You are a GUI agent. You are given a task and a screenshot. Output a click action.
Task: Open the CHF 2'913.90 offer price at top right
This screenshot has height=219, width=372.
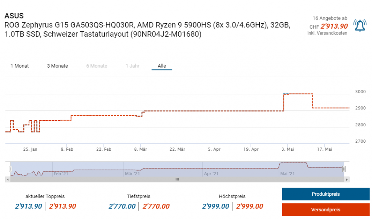tap(334, 26)
